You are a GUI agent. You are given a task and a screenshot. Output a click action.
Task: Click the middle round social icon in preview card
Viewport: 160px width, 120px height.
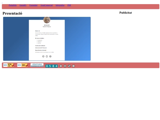pyautogui.click(x=47, y=56)
